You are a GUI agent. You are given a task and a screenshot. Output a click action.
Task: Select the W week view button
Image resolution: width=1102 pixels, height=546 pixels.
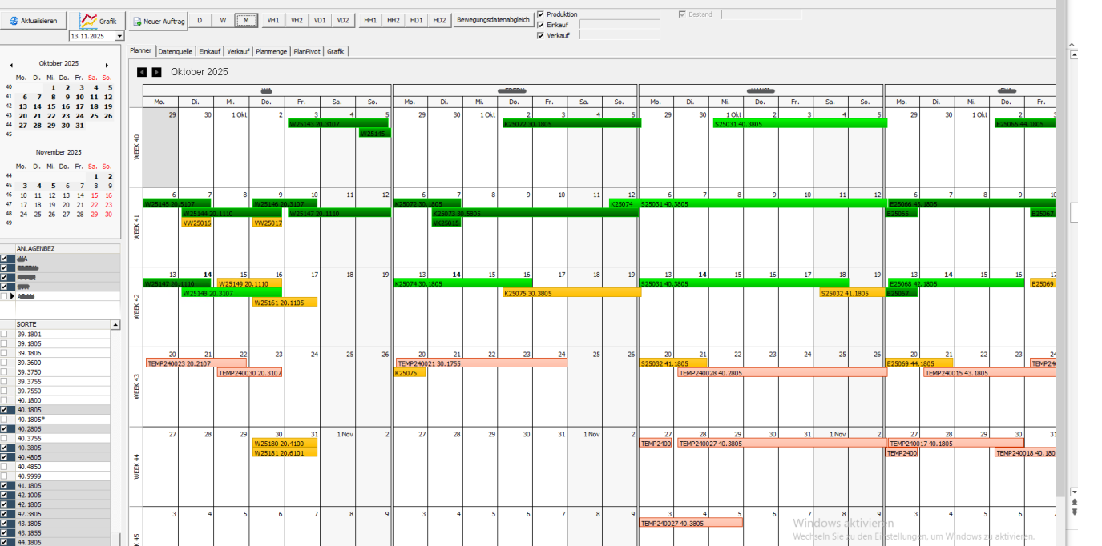point(223,20)
